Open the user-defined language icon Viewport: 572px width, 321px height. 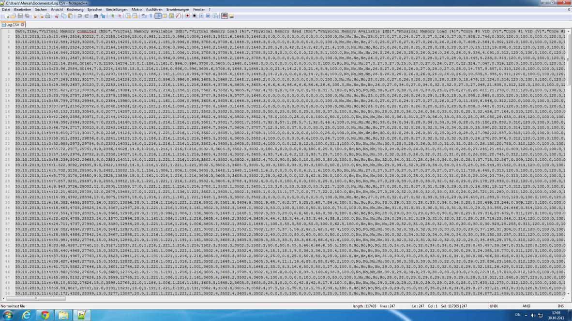pyautogui.click(x=165, y=16)
